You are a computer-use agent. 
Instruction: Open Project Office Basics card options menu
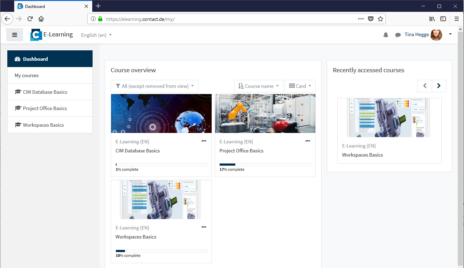[307, 141]
